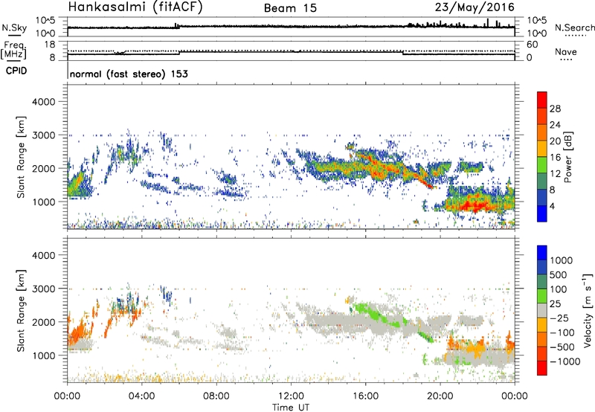
Task: Click the Power panel 'Slant Range [km]' label
Action: click(x=21, y=157)
